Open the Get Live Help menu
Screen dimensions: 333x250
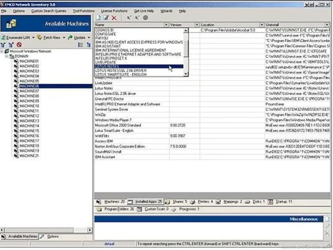(x=144, y=11)
